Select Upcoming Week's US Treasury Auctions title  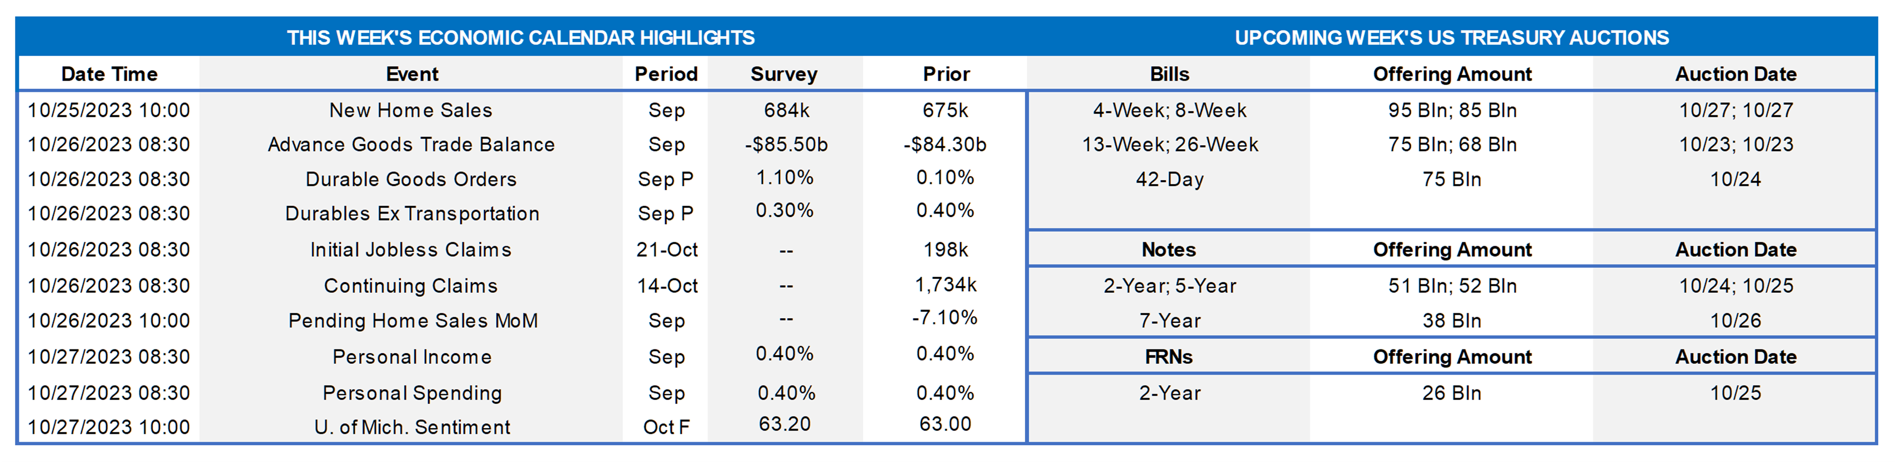(x=1451, y=38)
